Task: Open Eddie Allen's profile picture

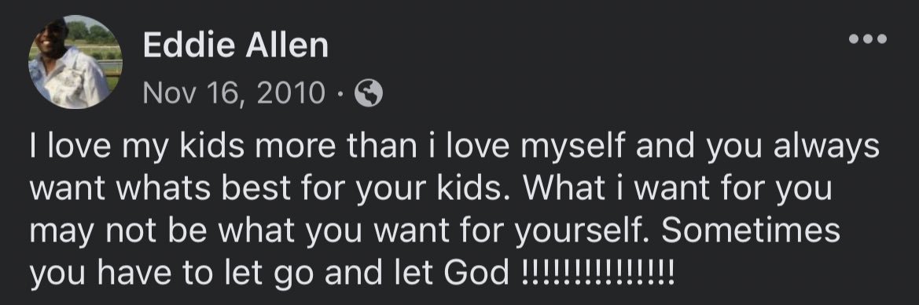Action: (75, 62)
